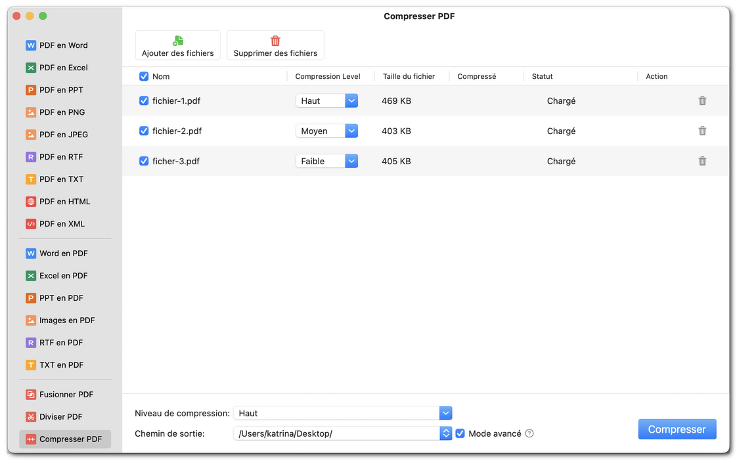Click the PDF en PPT icon
Viewport: 737px width, 461px height.
point(30,89)
